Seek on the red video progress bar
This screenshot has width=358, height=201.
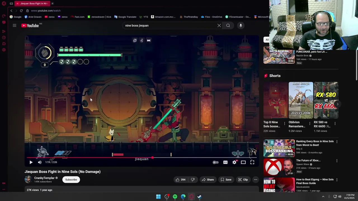[142, 157]
